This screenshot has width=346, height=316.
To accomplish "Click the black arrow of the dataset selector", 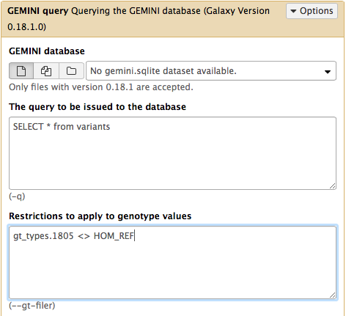I will [x=328, y=72].
